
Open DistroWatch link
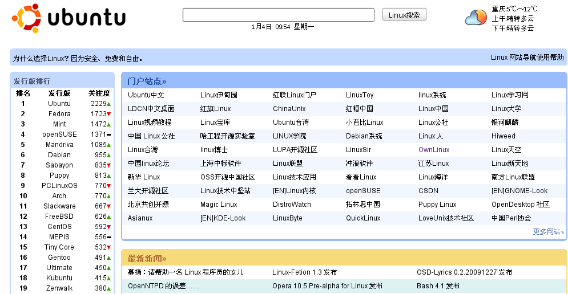coord(292,205)
